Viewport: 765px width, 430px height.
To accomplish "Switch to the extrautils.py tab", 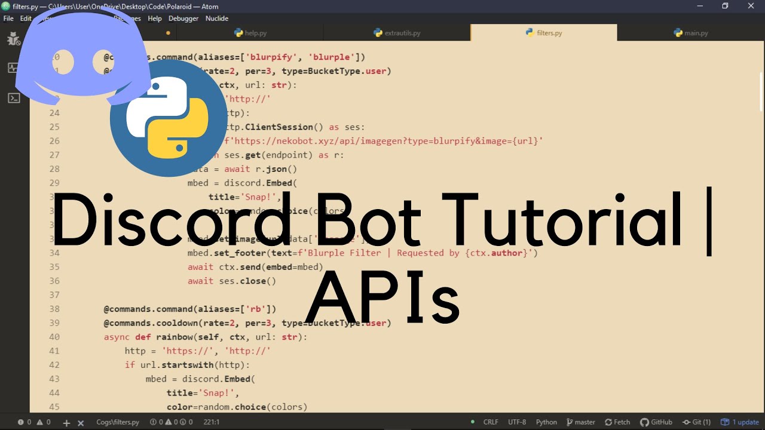I will pyautogui.click(x=397, y=33).
